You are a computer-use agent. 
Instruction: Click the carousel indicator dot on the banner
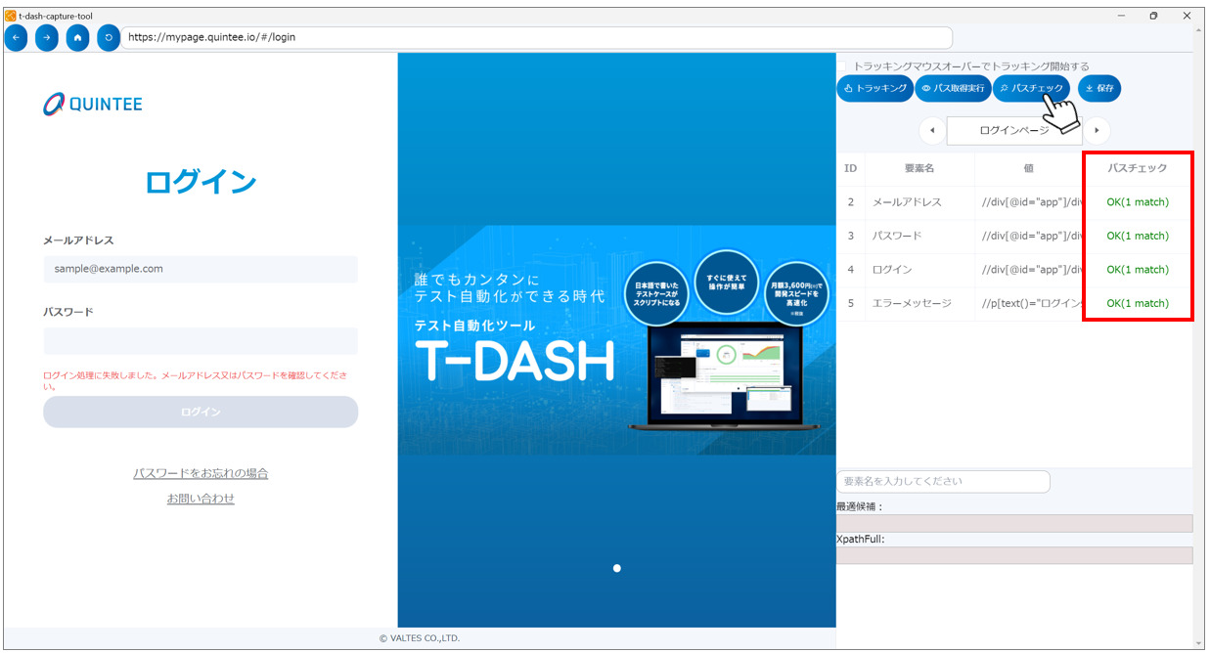point(616,568)
